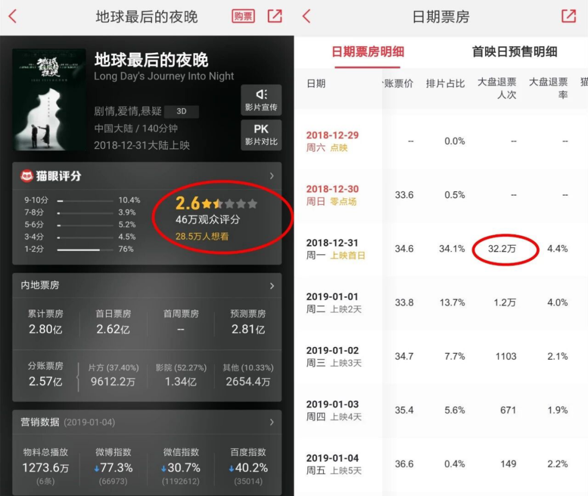Switch to 日期票房明细 tab
The image size is (588, 496).
click(x=367, y=52)
